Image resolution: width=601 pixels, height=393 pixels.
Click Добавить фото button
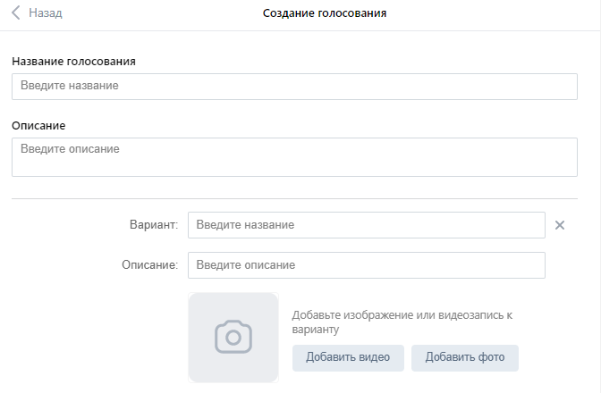[465, 358]
